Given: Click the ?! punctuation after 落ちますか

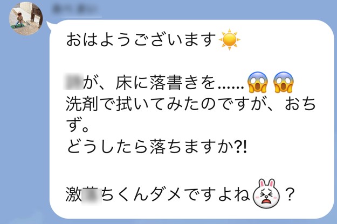Looking at the screenshot, I should [x=241, y=147].
